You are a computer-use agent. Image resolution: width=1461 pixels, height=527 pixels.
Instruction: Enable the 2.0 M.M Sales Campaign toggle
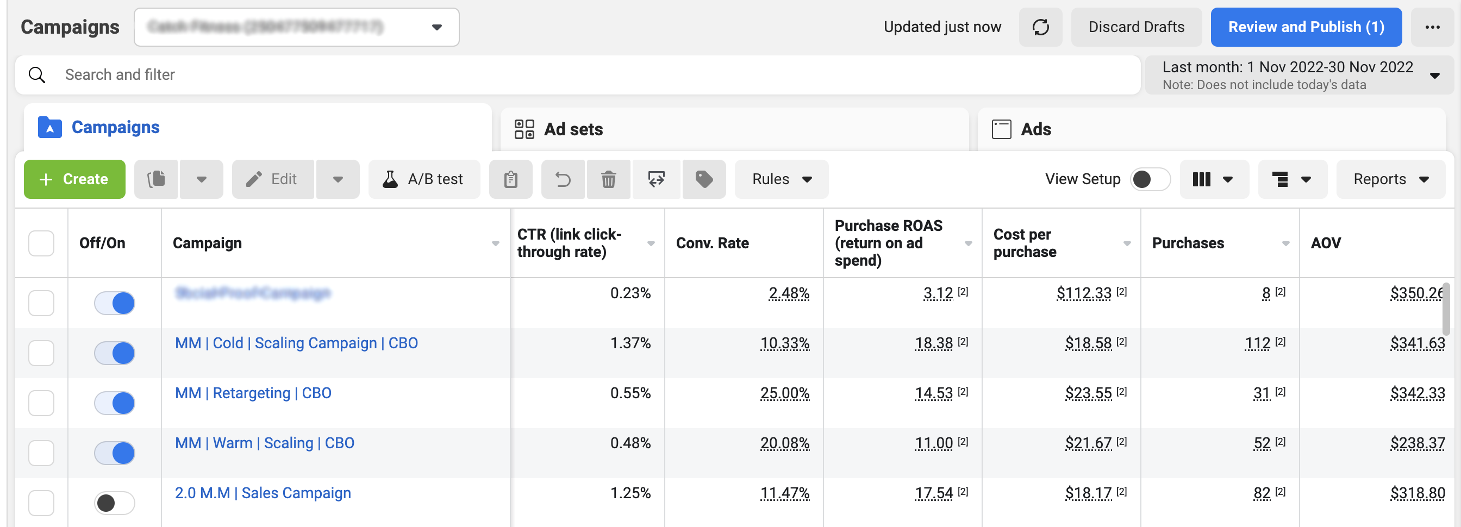[115, 503]
